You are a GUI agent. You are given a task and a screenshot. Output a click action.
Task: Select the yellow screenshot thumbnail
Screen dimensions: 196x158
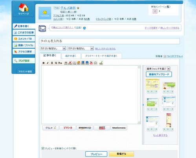point(152,84)
